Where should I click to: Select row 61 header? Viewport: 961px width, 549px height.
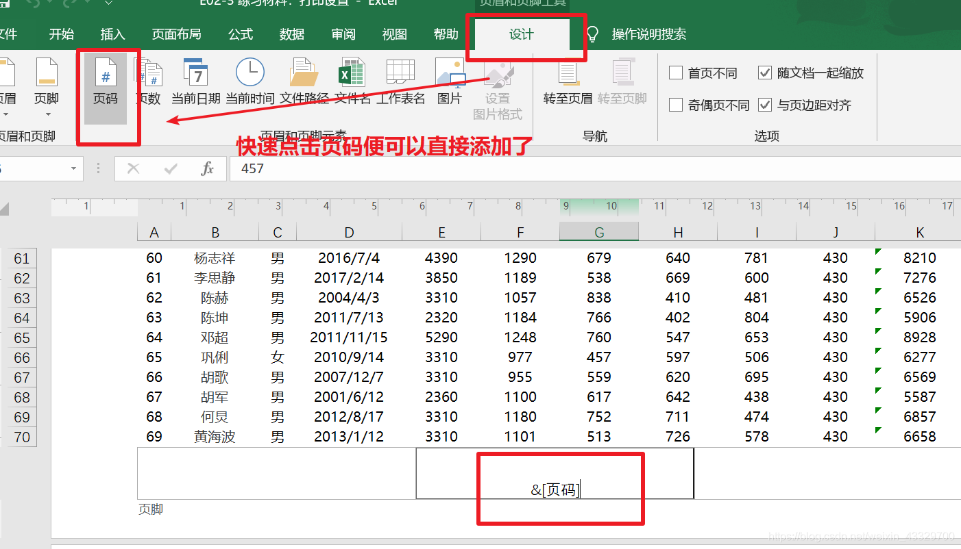[x=23, y=259]
